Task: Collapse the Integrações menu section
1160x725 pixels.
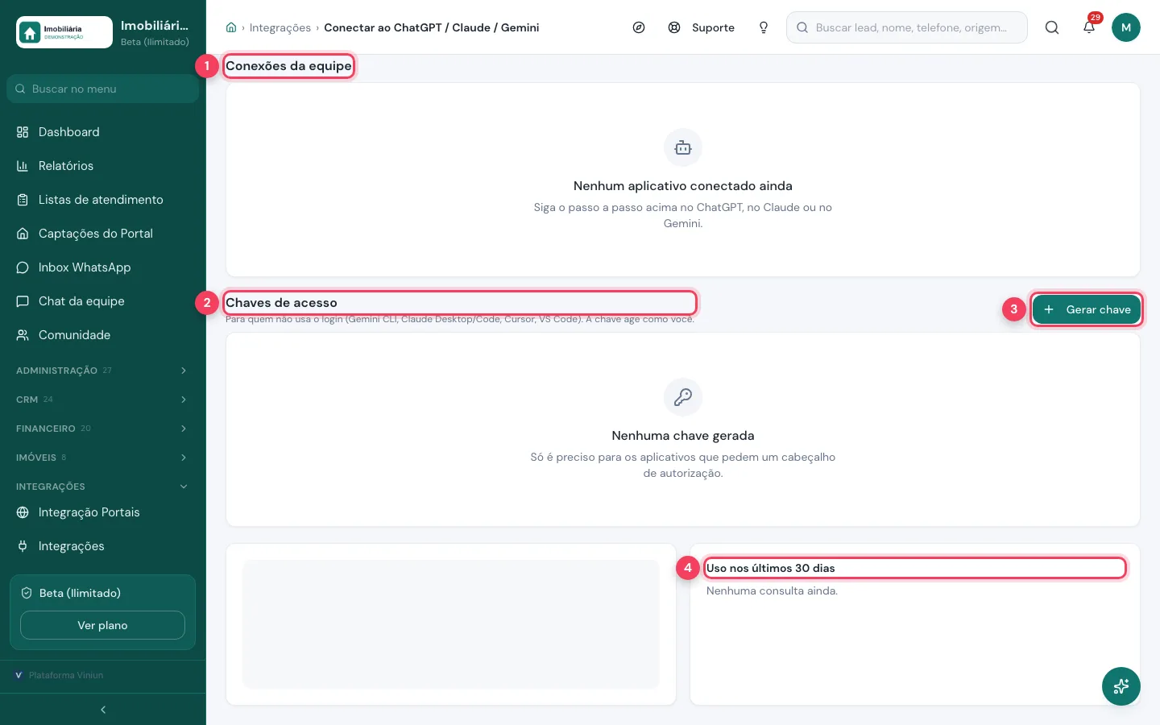Action: [x=102, y=487]
